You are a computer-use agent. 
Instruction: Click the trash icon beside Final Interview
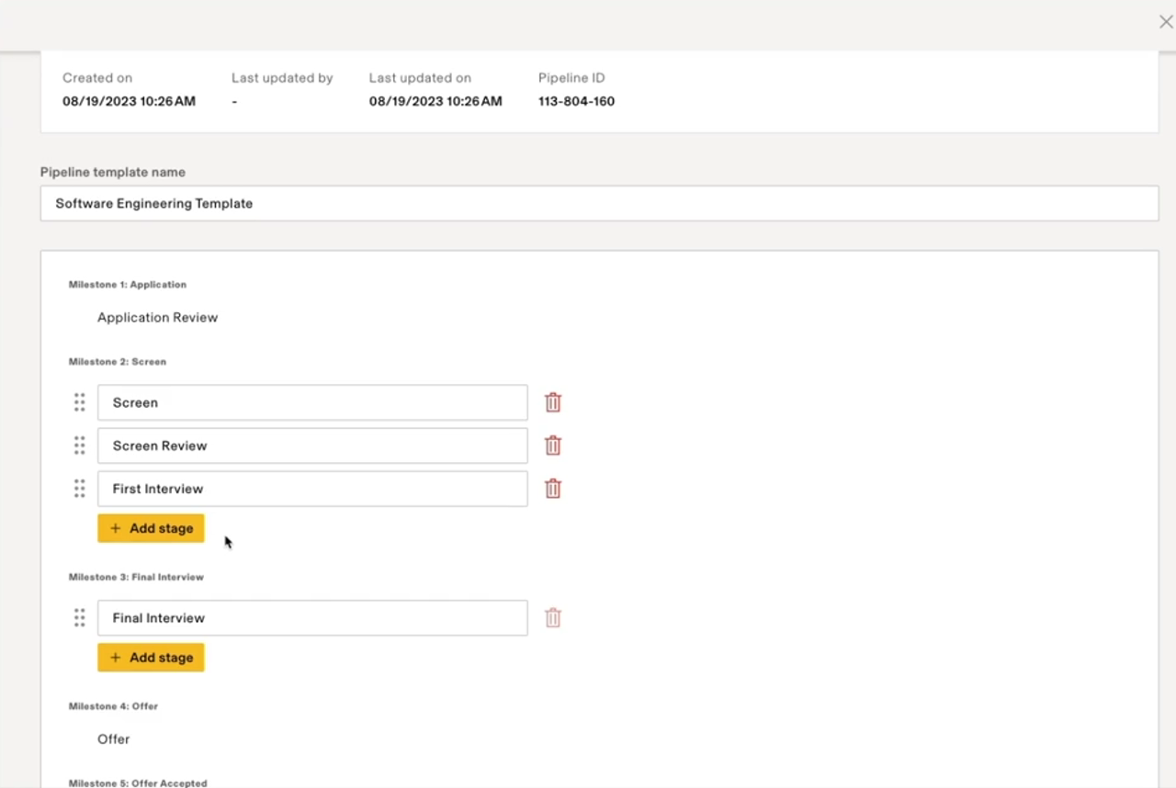pyautogui.click(x=553, y=618)
